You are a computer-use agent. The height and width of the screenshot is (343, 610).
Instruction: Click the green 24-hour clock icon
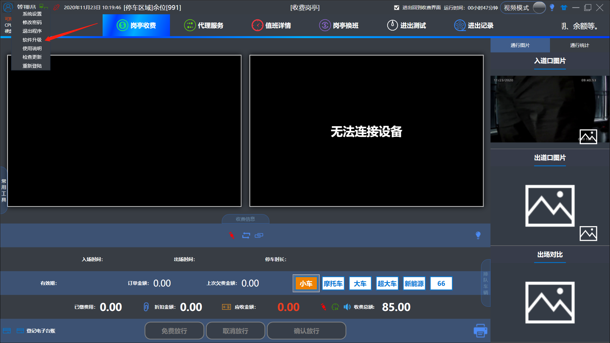335,307
